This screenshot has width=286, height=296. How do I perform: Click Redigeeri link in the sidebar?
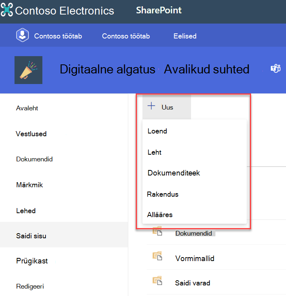tap(30, 286)
